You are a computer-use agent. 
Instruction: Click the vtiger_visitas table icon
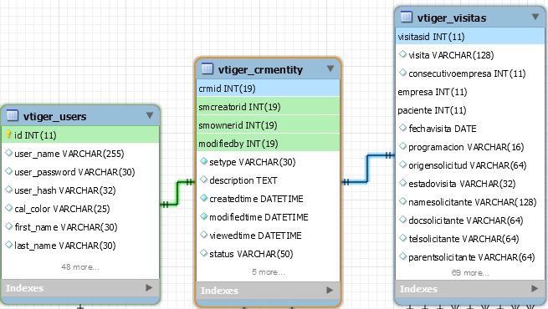point(406,17)
